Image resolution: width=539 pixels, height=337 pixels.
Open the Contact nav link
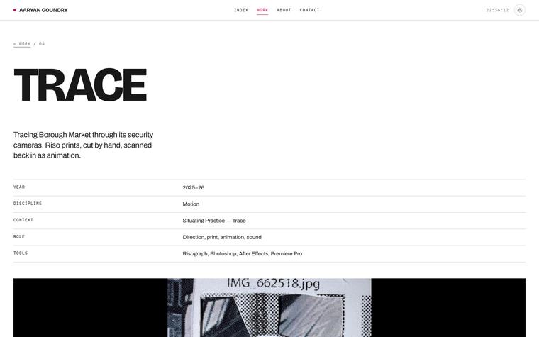tap(309, 10)
